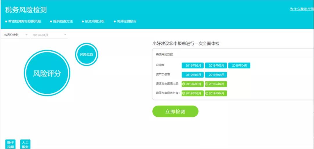This screenshot has height=149, width=314.
Task: Click 资产负债表 2019年03月 tag
Action: pos(193,75)
